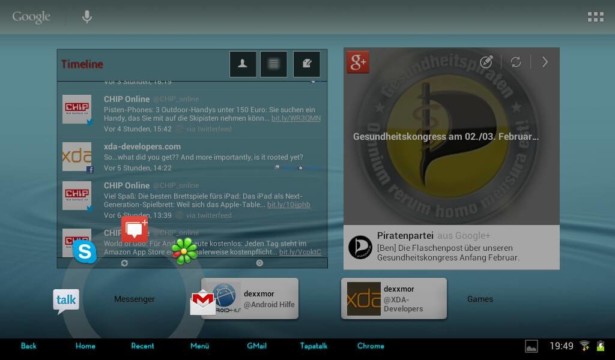
Task: Tap the round icon in Timeline widget footer
Action: click(x=259, y=263)
